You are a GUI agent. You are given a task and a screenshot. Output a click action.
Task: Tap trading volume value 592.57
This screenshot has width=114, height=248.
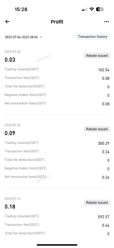103,217
